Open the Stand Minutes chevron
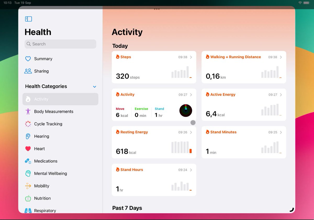 pos(281,132)
